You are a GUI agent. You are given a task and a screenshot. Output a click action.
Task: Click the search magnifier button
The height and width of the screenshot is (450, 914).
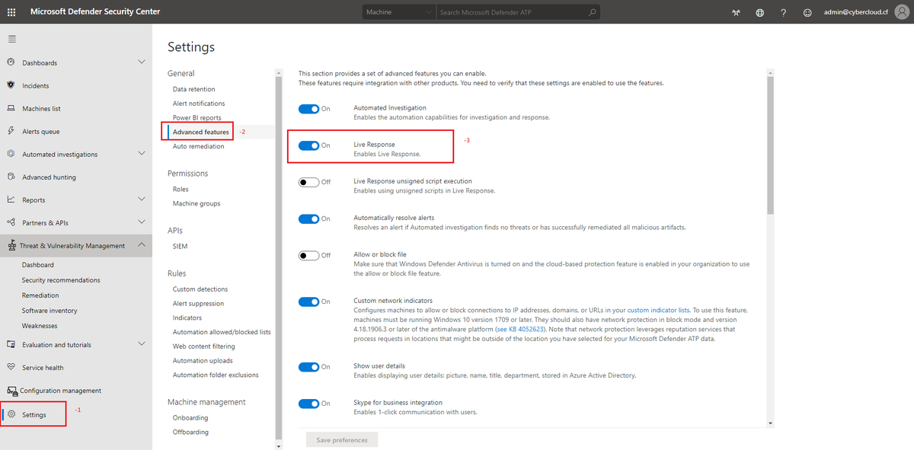pyautogui.click(x=592, y=12)
